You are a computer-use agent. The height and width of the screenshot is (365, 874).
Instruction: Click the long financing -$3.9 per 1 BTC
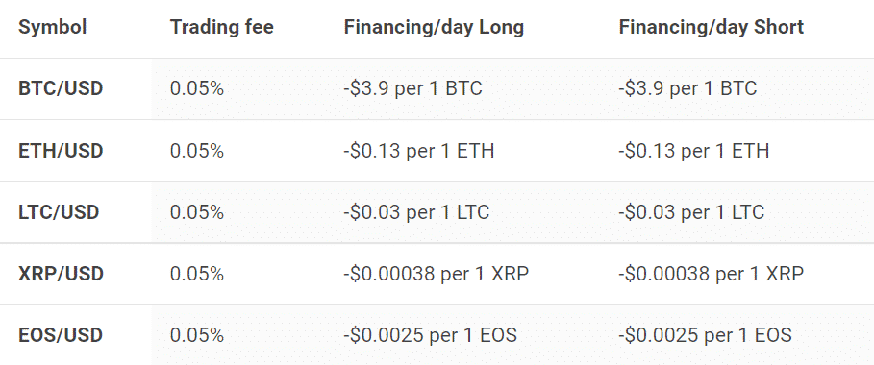(x=413, y=88)
